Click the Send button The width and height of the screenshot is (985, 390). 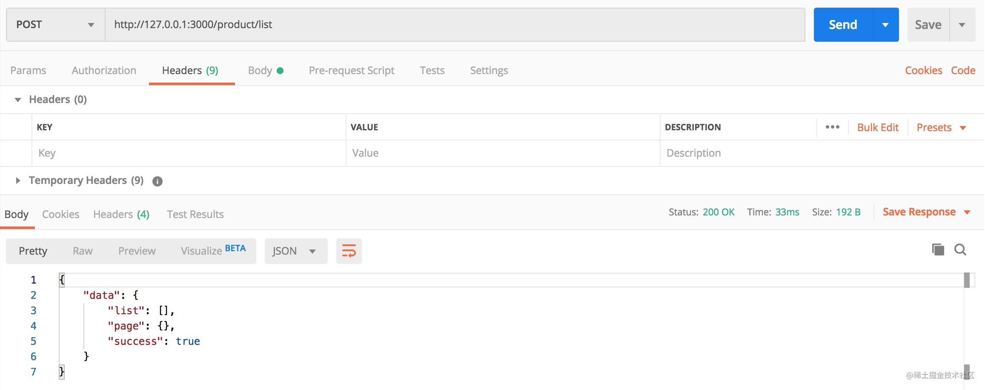point(843,25)
